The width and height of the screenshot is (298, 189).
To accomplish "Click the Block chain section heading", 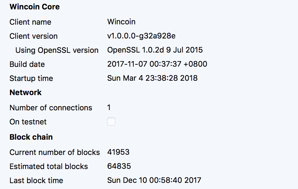I will click(31, 137).
